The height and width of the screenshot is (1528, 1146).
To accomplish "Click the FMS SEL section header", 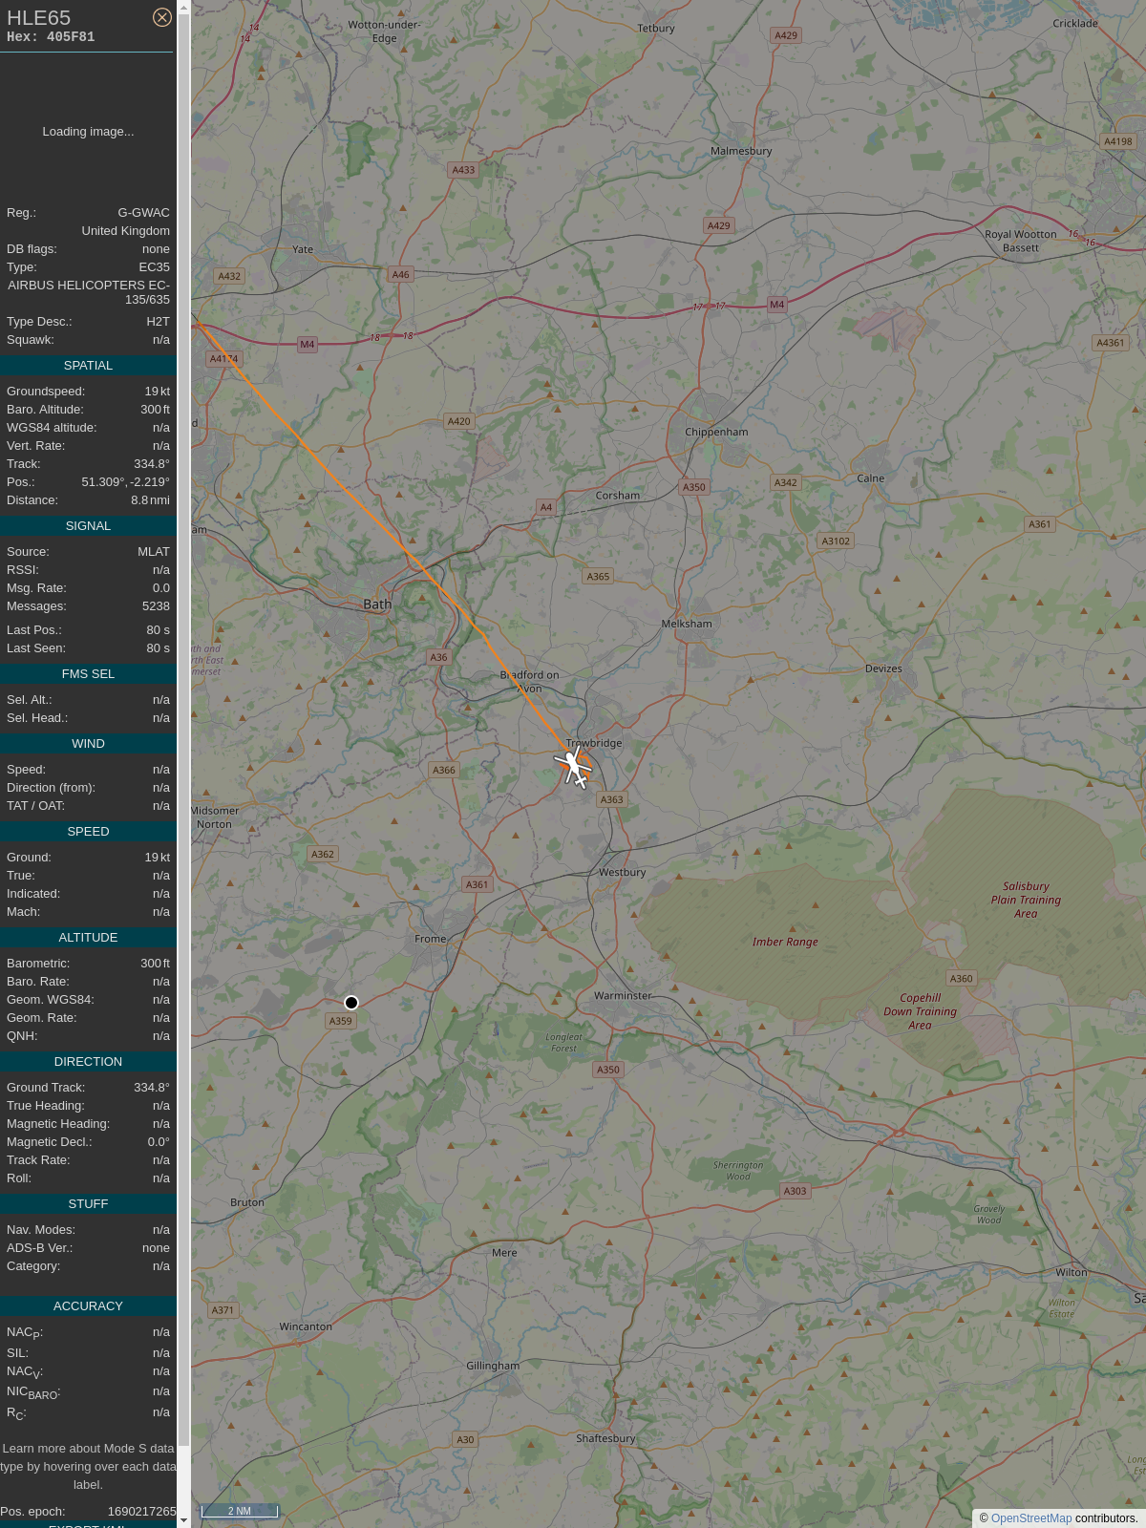I will point(88,674).
